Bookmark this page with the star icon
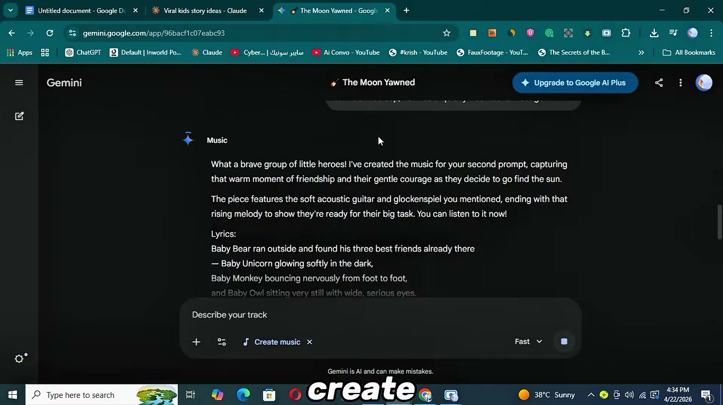 coord(447,33)
